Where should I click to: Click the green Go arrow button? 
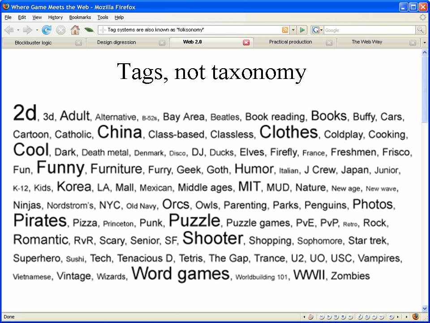pos(302,30)
